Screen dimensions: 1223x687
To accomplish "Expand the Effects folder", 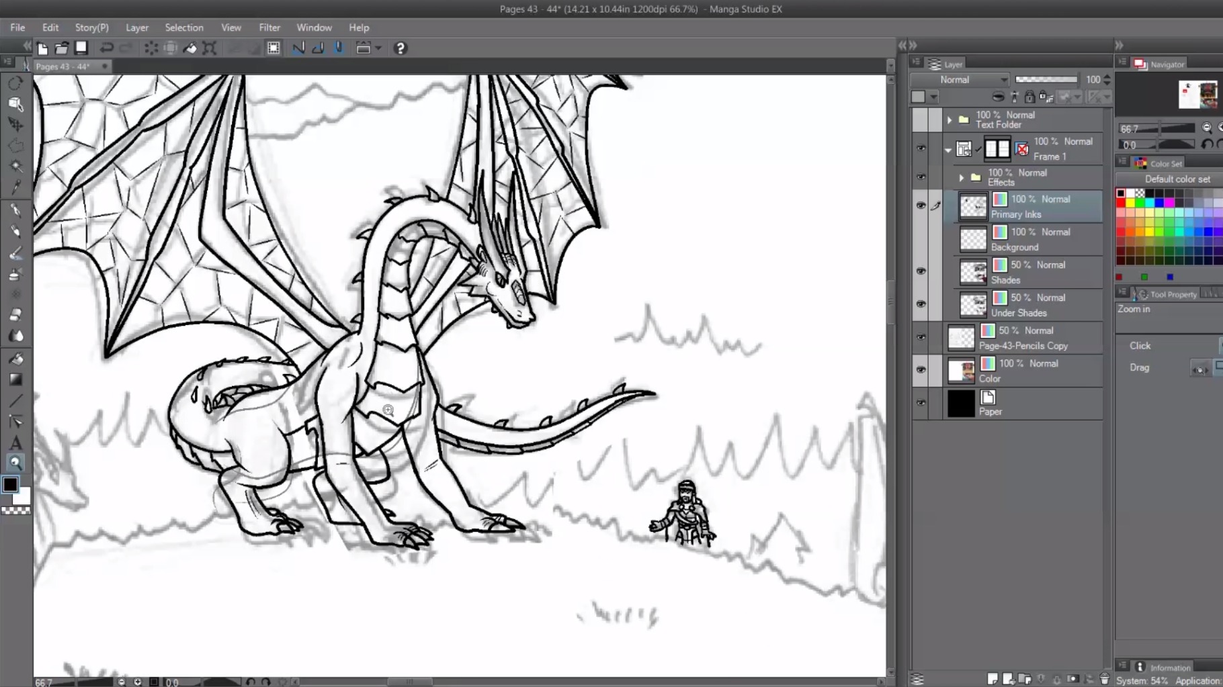I will point(962,178).
